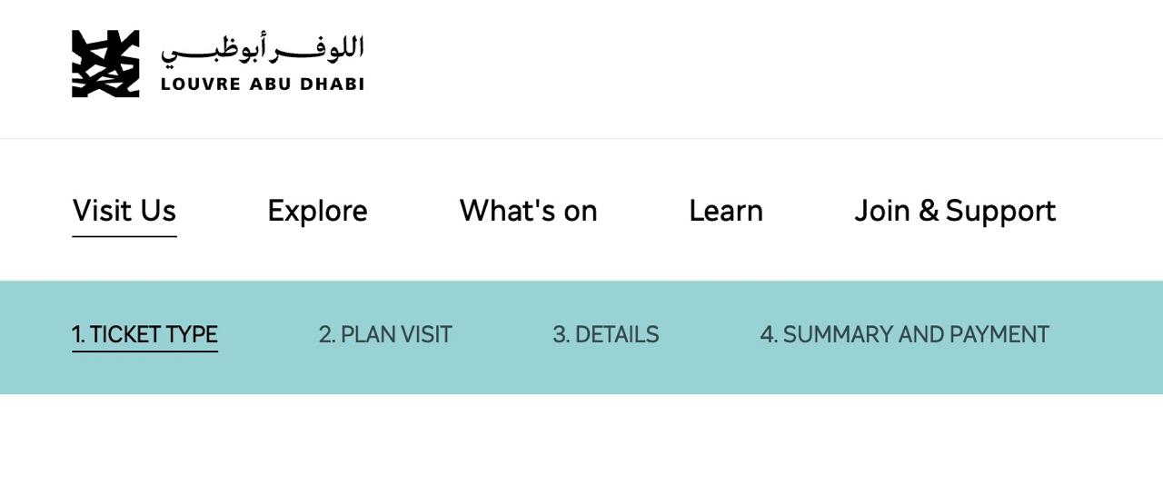Click the Louvre Abu Dhabi geometric logo icon
Viewport: 1163px width, 485px height.
pyautogui.click(x=105, y=64)
